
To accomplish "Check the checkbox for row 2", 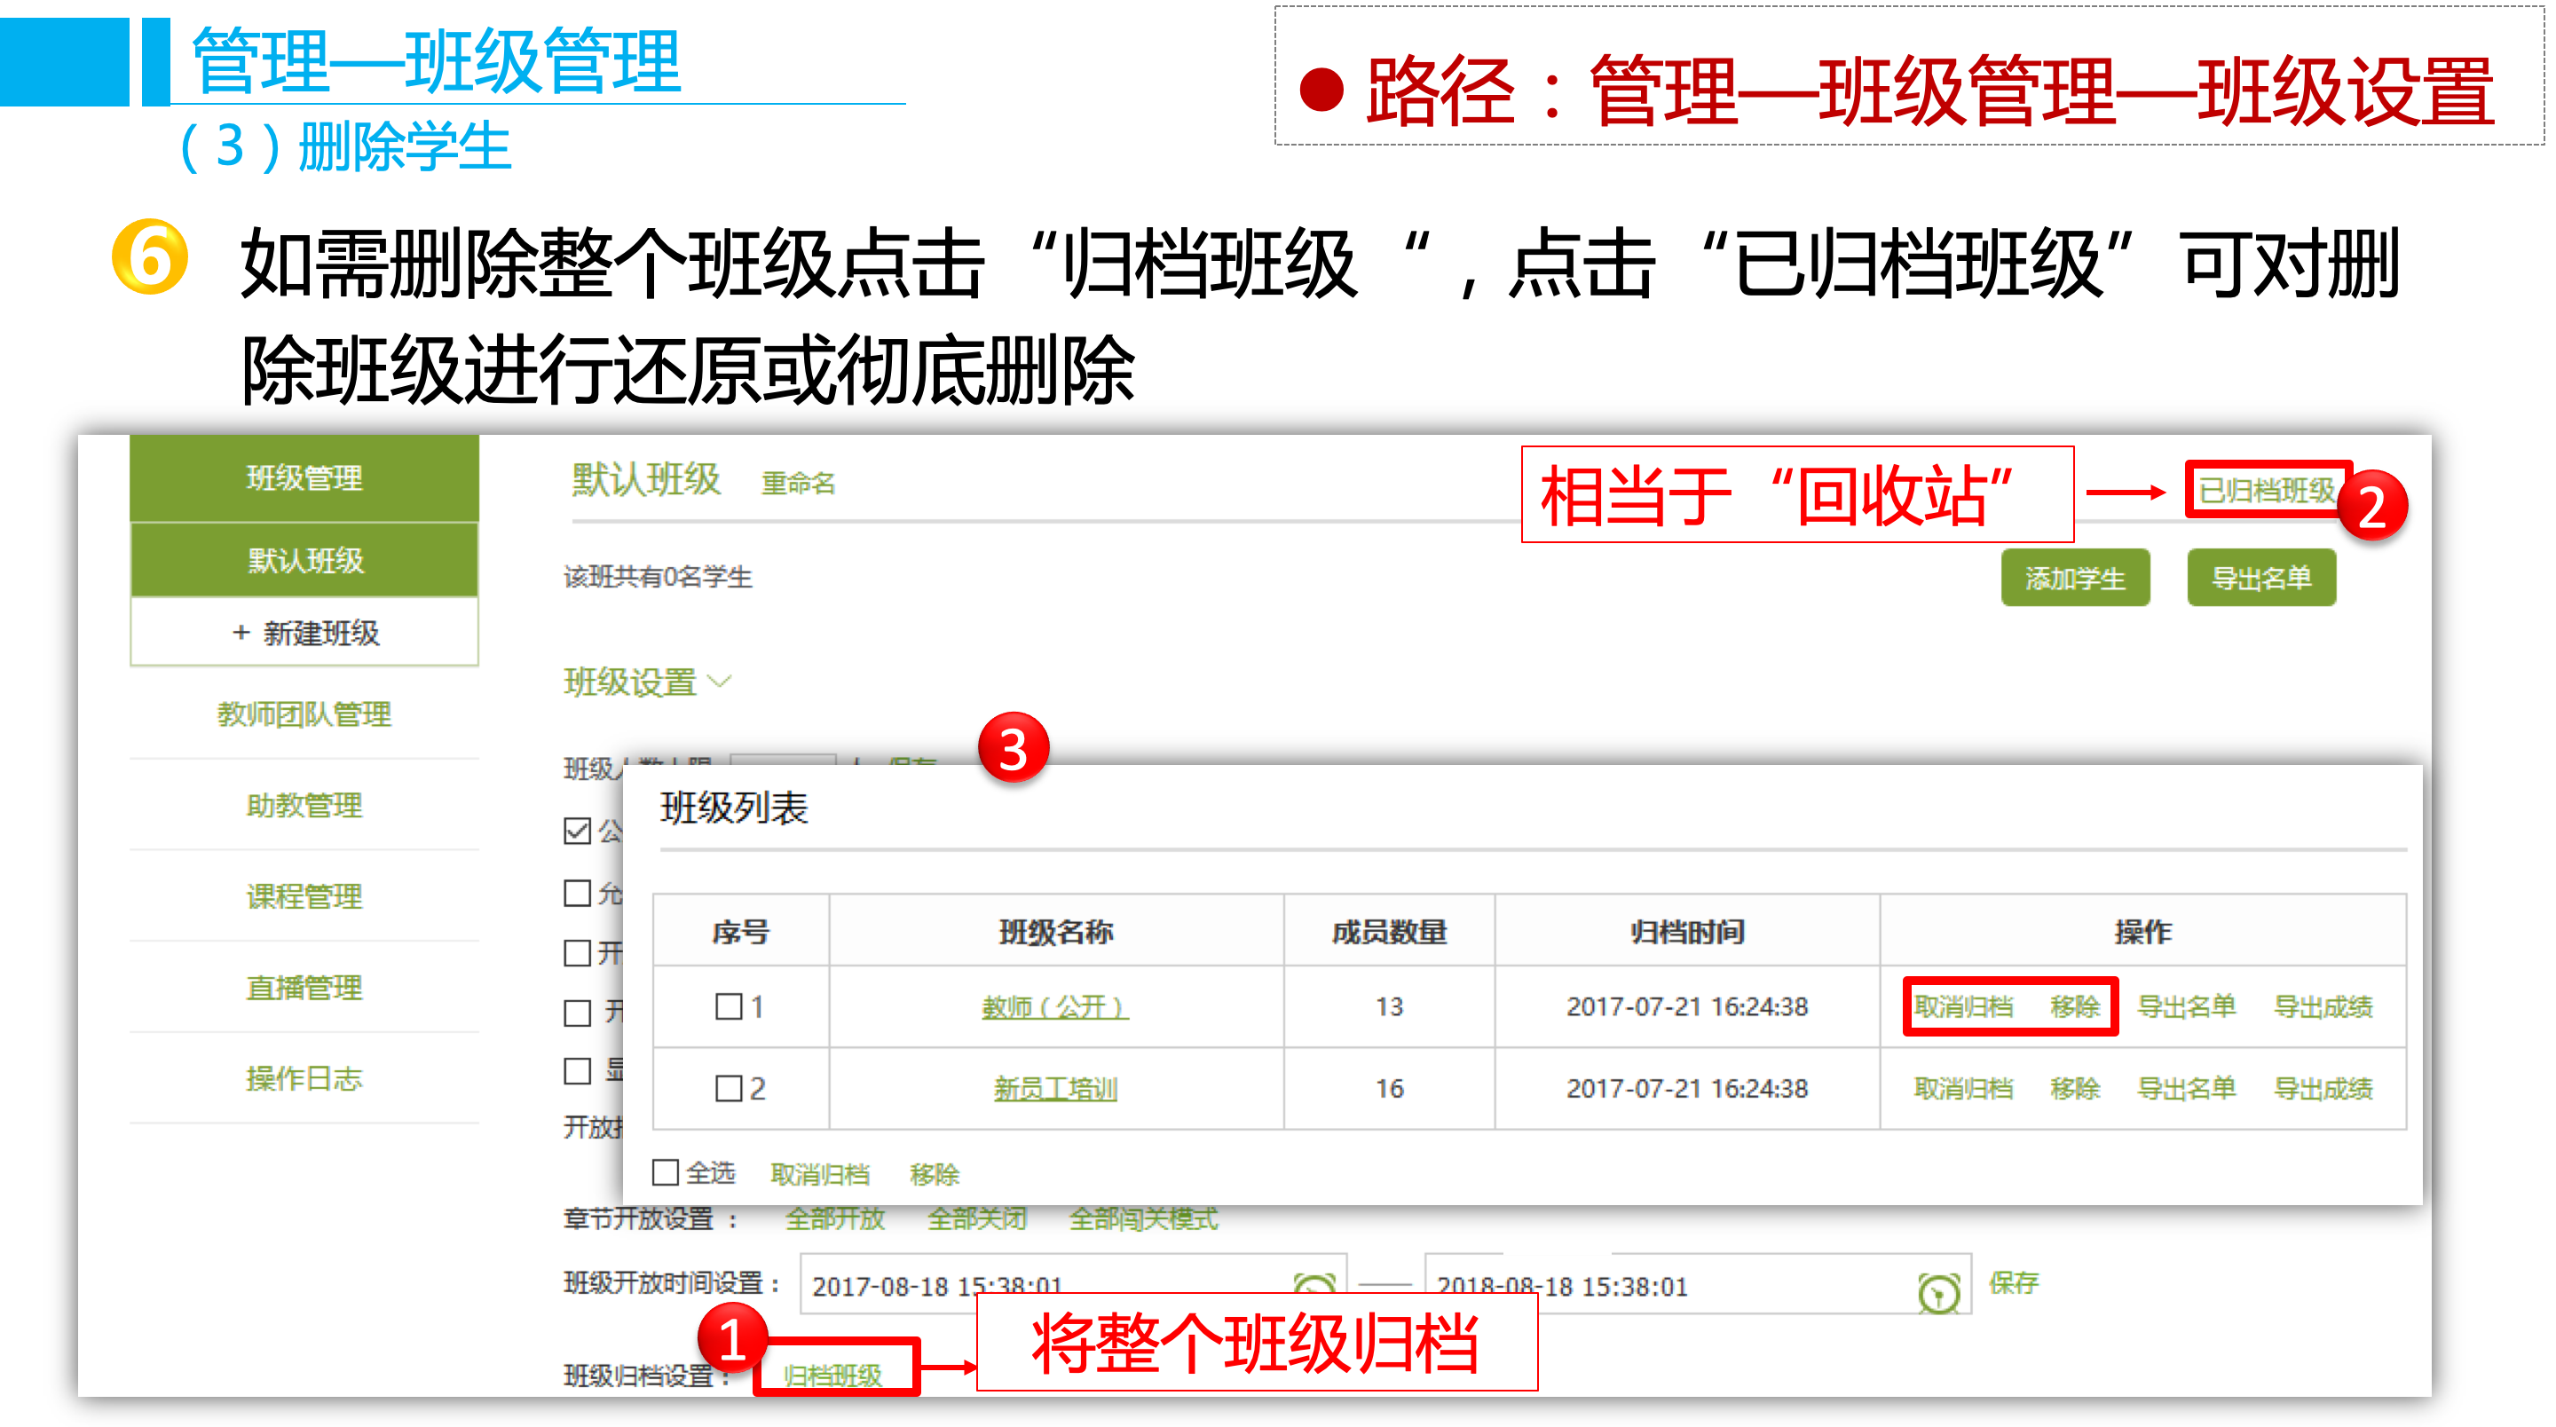I will coord(730,1088).
